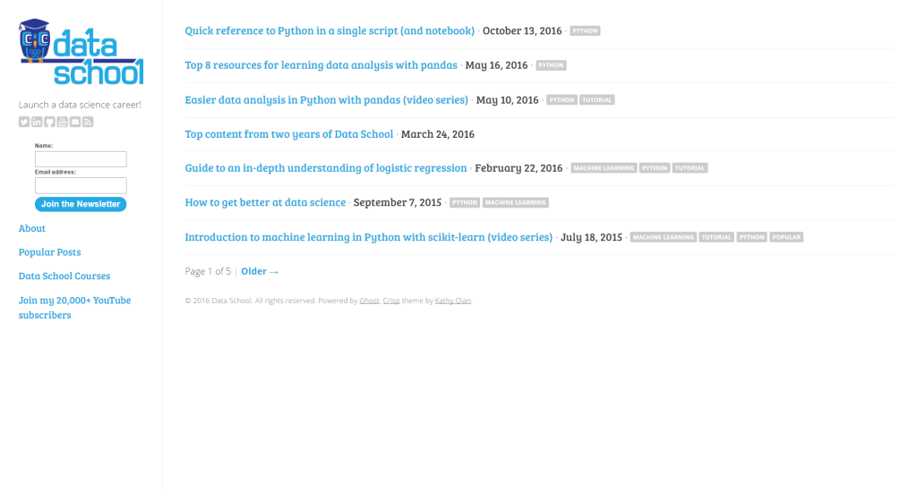
Task: Click TUTORIAL tag on pandas video series
Action: point(597,100)
